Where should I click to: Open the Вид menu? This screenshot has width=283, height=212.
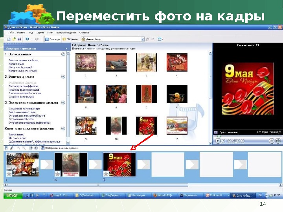[31, 33]
